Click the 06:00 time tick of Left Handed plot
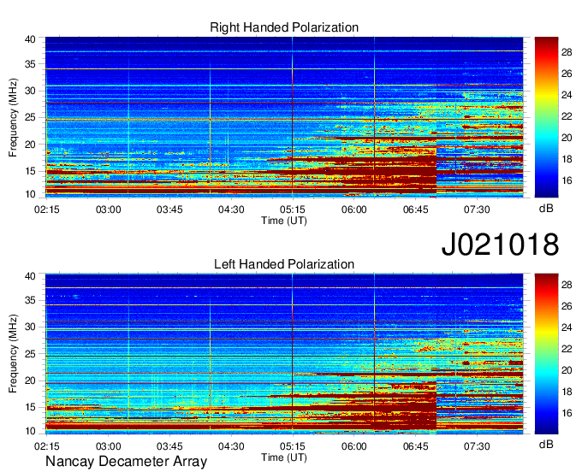Screen dimensions: 582x472 point(354,446)
